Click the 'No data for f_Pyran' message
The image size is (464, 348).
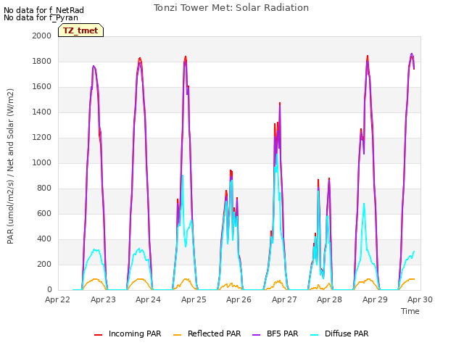[41, 17]
